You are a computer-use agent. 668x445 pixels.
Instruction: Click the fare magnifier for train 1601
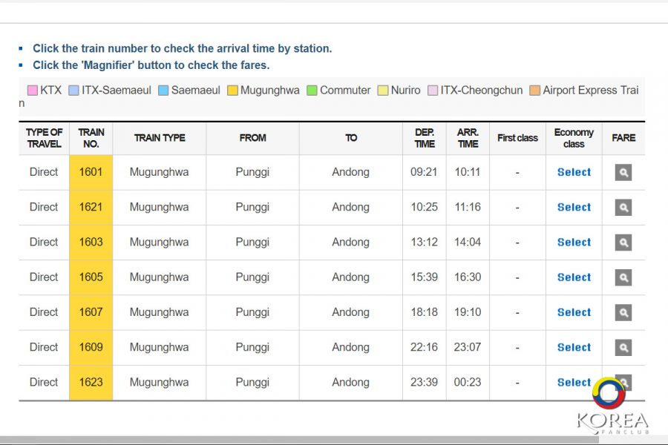(623, 172)
